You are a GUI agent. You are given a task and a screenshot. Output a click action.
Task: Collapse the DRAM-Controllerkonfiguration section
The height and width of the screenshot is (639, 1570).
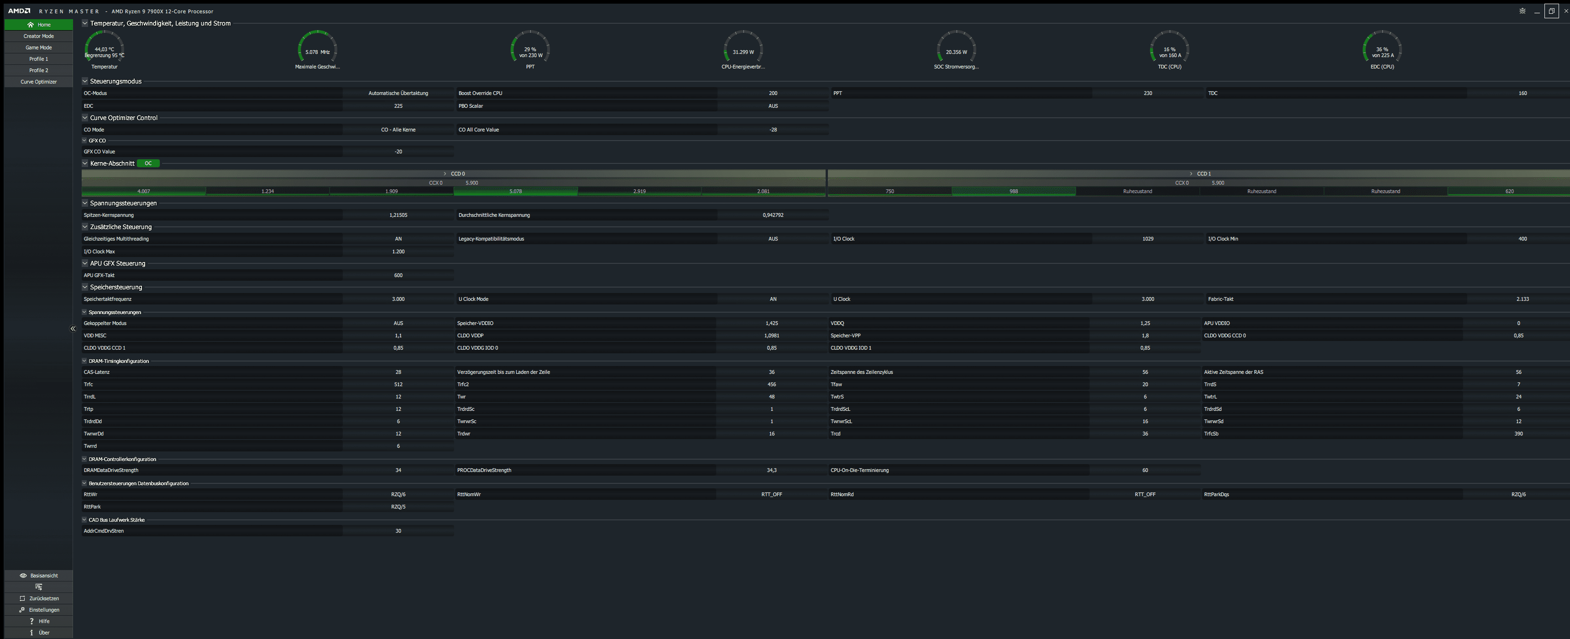tap(85, 459)
